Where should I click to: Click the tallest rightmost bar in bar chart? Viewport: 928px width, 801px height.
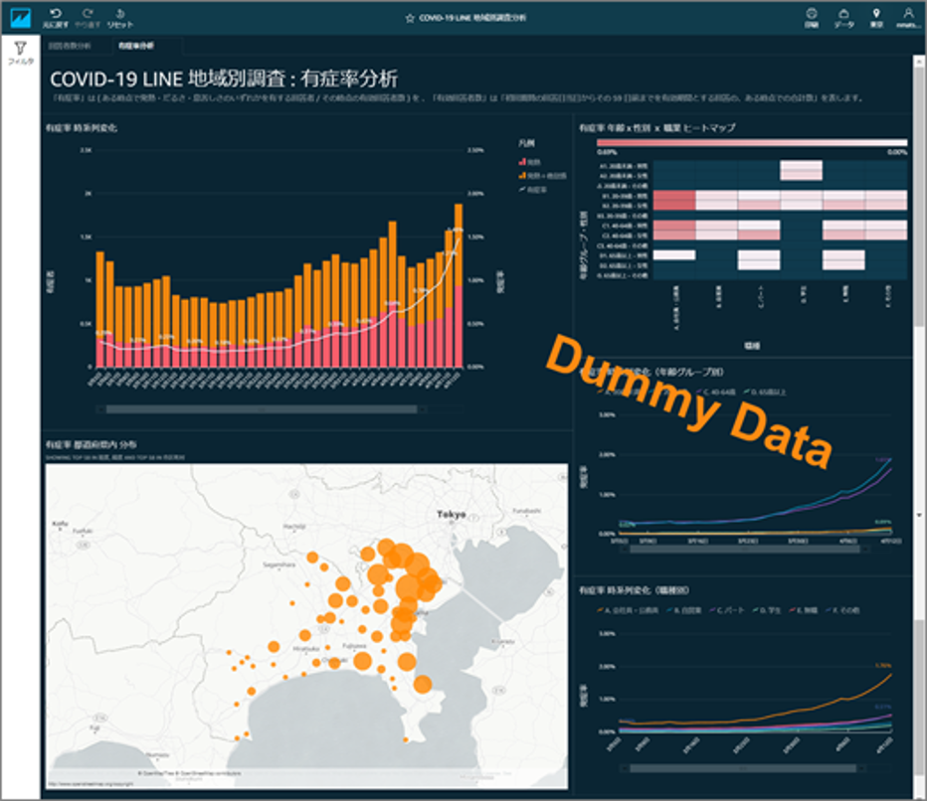[x=459, y=285]
